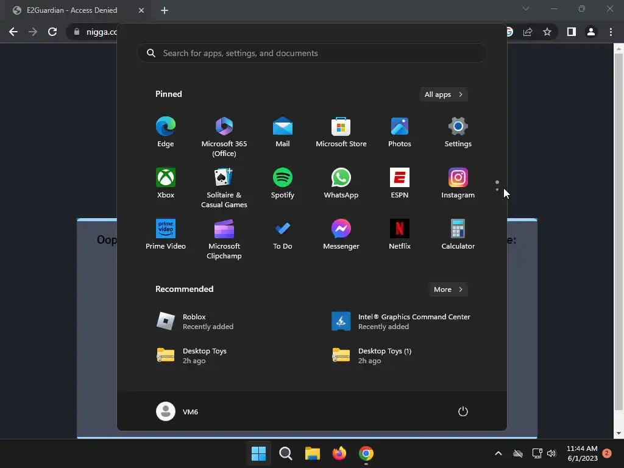Reload the page in Chrome
Viewport: 624px width, 468px height.
point(52,32)
